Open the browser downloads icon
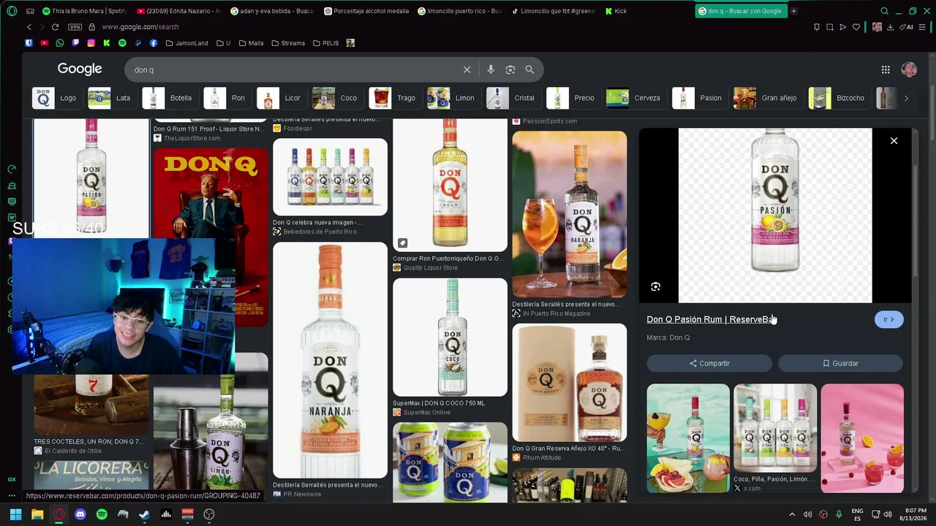 click(890, 27)
